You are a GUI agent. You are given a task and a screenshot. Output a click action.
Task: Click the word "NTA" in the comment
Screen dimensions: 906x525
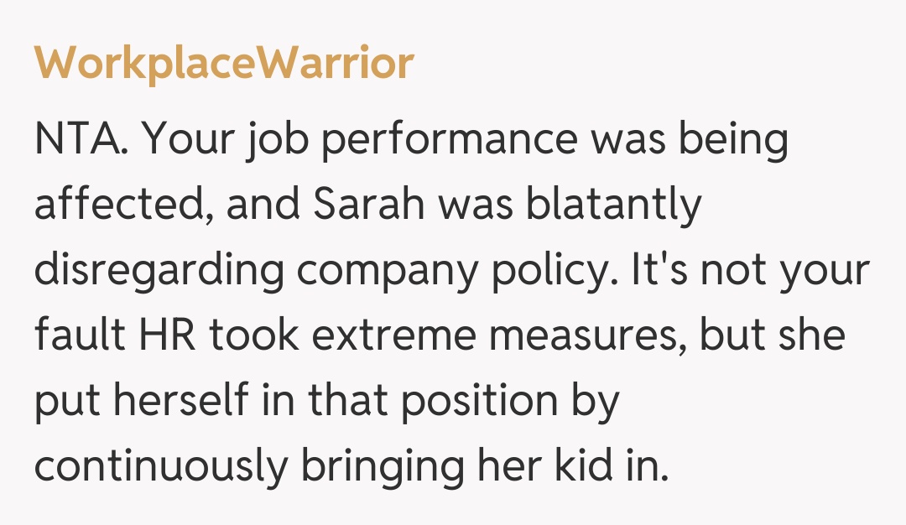81,140
